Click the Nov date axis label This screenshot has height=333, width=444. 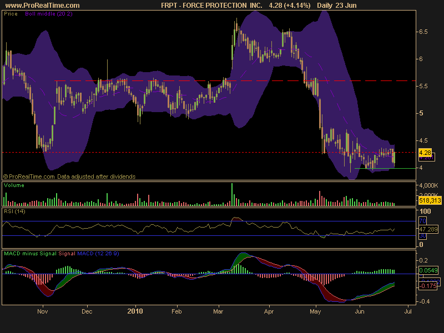click(43, 311)
